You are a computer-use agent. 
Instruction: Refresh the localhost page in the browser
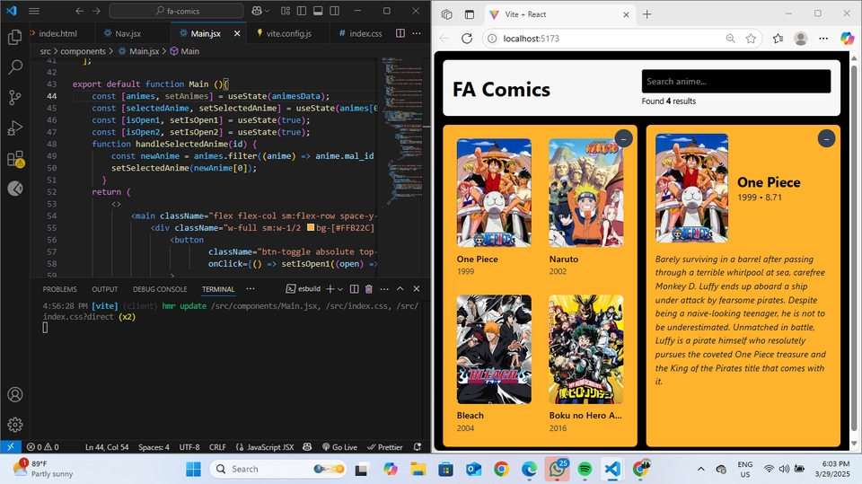pos(467,39)
